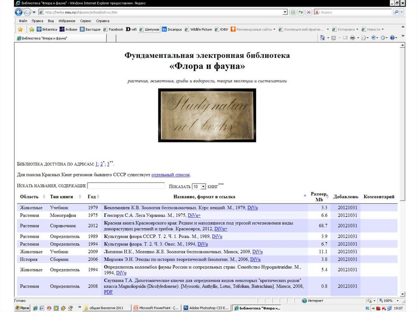Click the browser Back button

click(x=19, y=12)
